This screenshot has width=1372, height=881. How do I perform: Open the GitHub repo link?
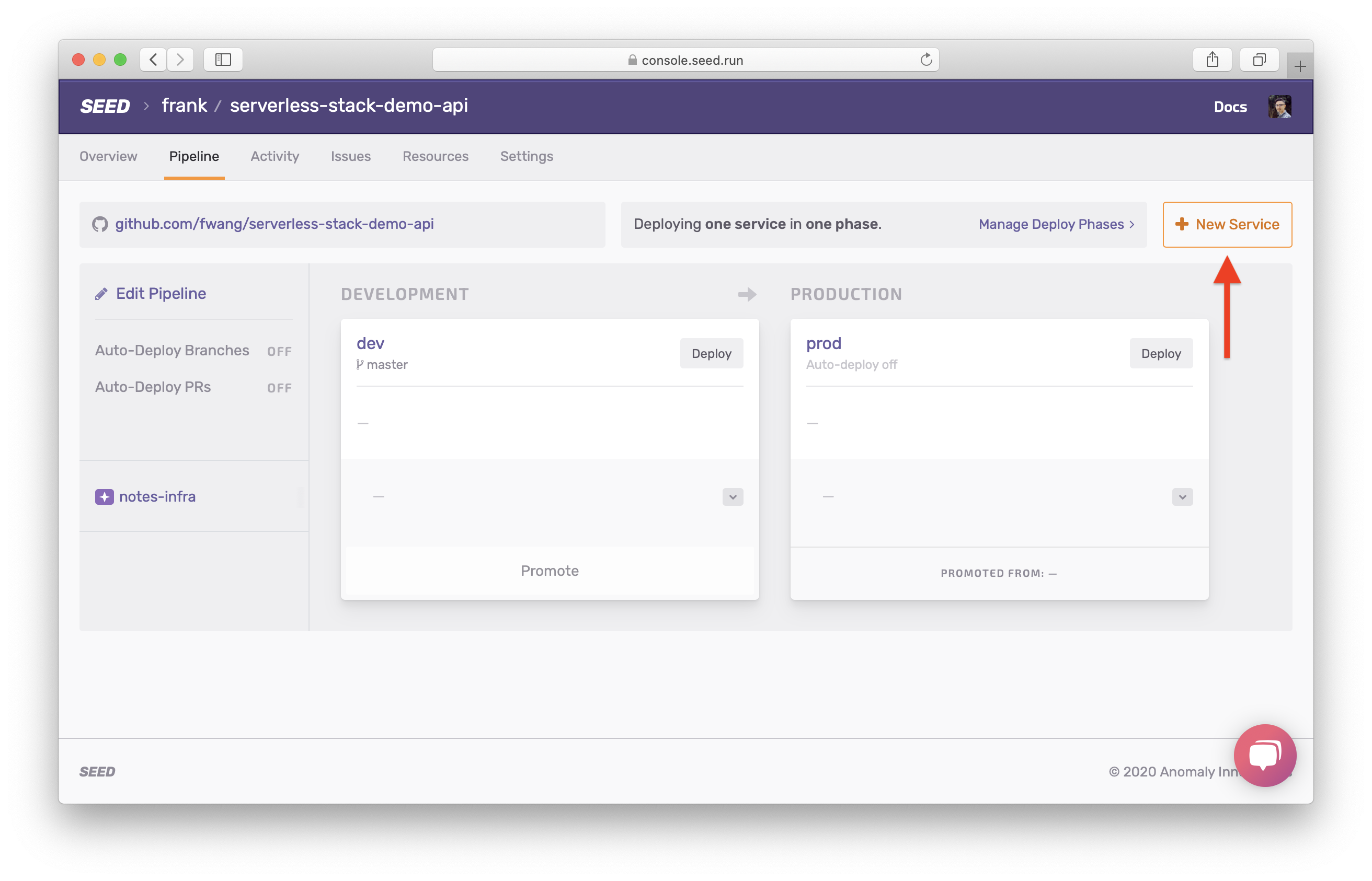coord(274,224)
